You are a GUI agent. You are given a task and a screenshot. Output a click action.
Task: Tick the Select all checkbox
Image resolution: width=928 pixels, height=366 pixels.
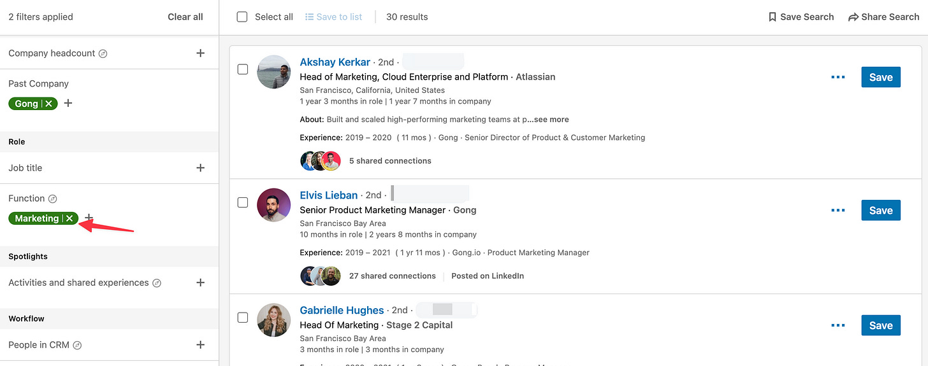click(242, 17)
